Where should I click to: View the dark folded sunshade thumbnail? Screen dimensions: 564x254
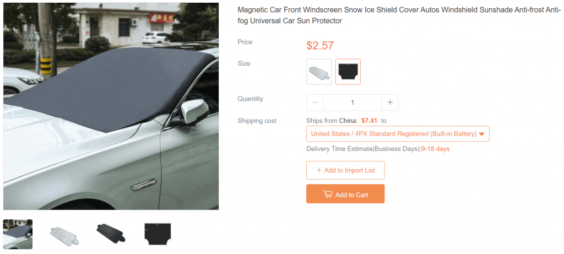(x=111, y=234)
